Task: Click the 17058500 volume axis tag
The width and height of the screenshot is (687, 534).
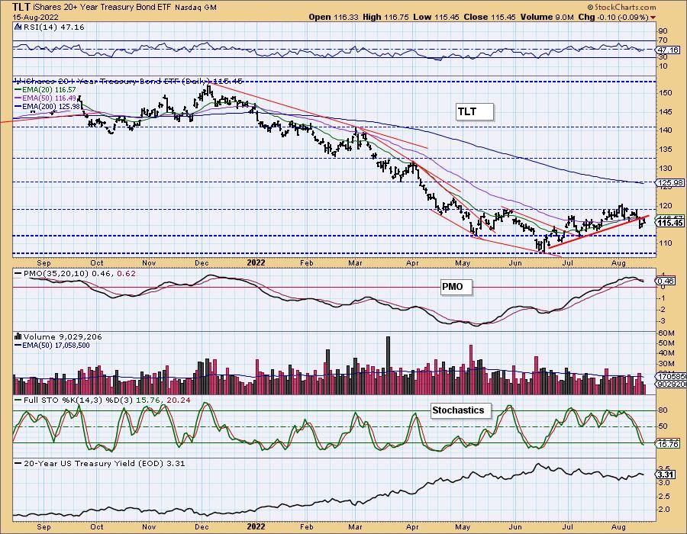Action: tap(671, 376)
